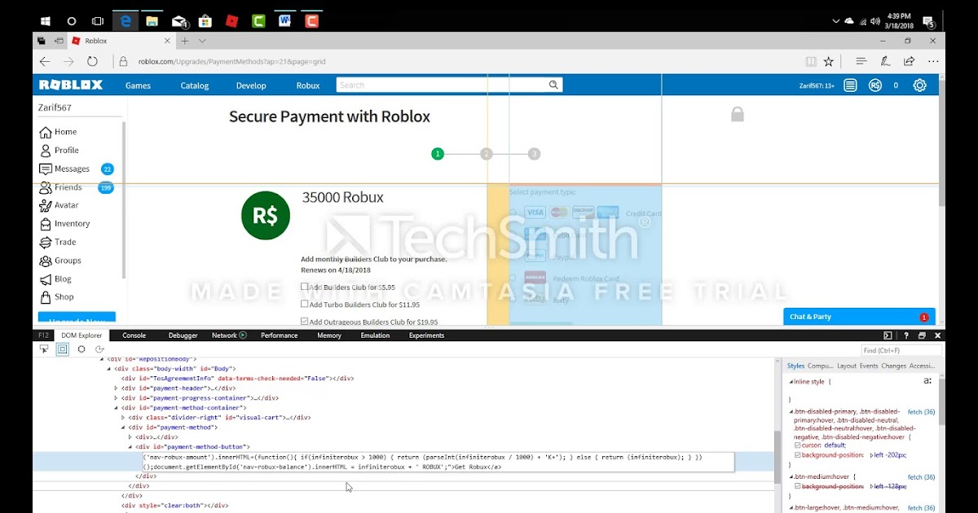Click the search magnifier in Roblox search
Screen dimensions: 978x513
(x=553, y=85)
